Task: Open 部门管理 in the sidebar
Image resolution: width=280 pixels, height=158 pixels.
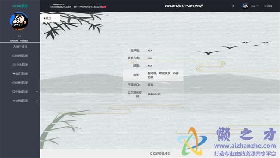Action: pyautogui.click(x=20, y=73)
